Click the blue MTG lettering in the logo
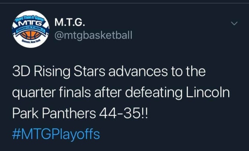Image resolution: width=249 pixels, height=151 pixels. coord(31,24)
